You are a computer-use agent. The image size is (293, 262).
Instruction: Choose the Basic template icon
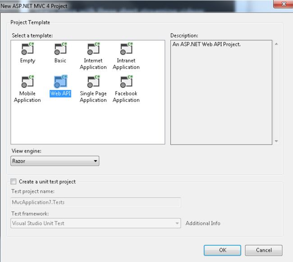click(x=60, y=49)
